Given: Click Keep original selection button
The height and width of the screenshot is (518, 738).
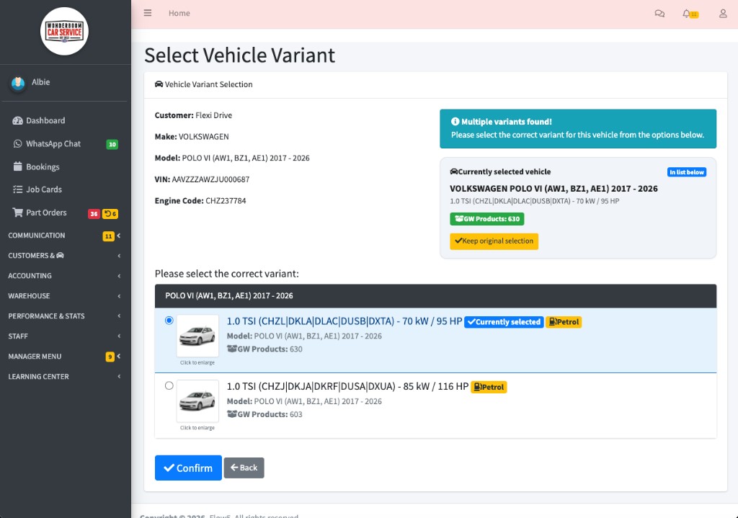Looking at the screenshot, I should [494, 241].
